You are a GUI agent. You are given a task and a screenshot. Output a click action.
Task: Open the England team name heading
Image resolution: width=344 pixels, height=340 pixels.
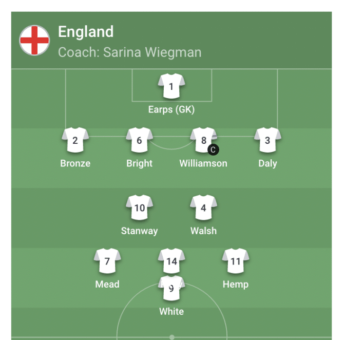click(x=86, y=32)
